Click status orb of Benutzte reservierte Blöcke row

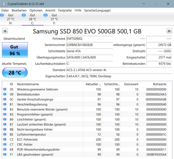pos(5,109)
